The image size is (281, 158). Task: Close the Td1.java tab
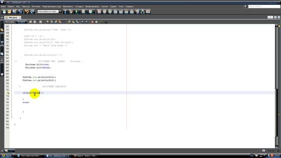[x=19, y=18]
